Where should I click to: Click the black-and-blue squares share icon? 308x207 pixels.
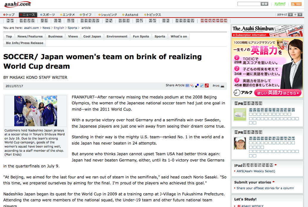[197, 86]
